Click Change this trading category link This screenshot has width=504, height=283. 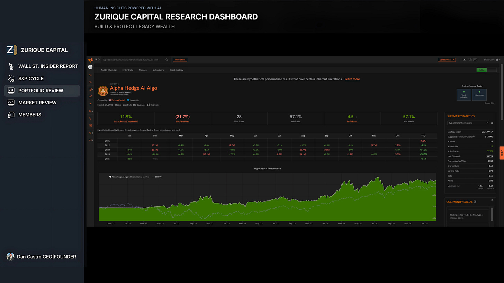[x=489, y=103]
